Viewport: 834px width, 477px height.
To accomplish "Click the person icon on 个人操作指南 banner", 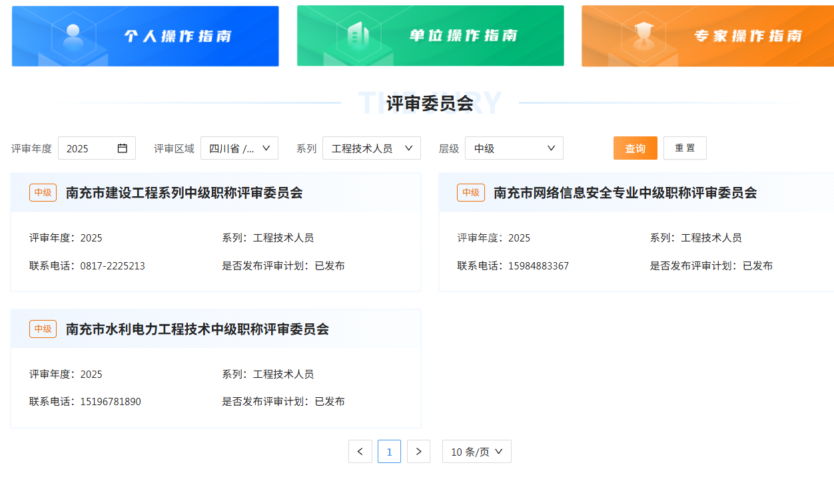I will 73,35.
